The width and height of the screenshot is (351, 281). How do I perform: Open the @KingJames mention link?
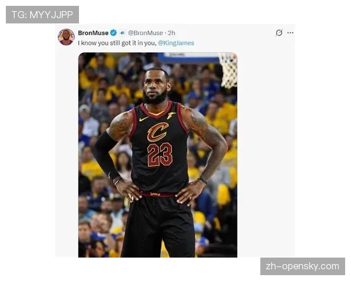176,43
